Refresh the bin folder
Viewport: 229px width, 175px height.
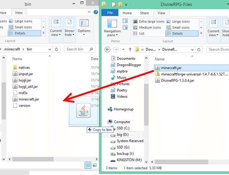click(x=56, y=49)
